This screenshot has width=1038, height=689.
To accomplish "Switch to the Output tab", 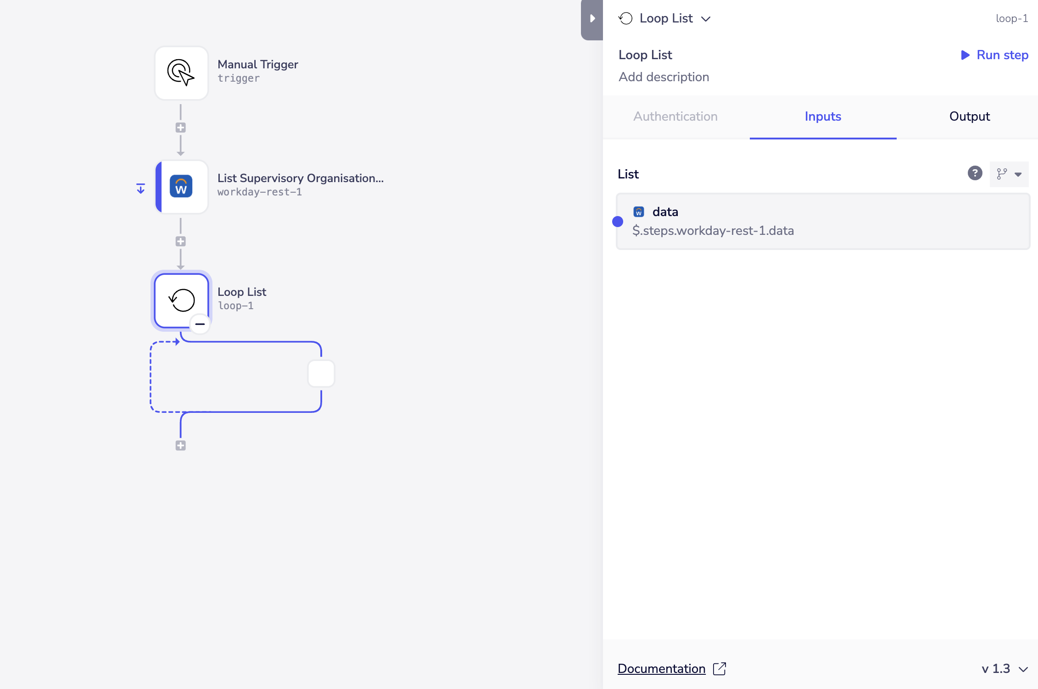I will (x=969, y=117).
